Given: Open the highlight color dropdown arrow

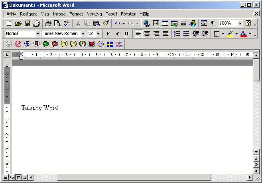Looking at the screenshot, I should tap(236, 34).
